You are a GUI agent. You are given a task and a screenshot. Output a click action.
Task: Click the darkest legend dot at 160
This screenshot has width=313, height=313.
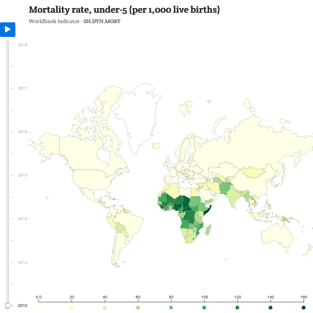304,308
